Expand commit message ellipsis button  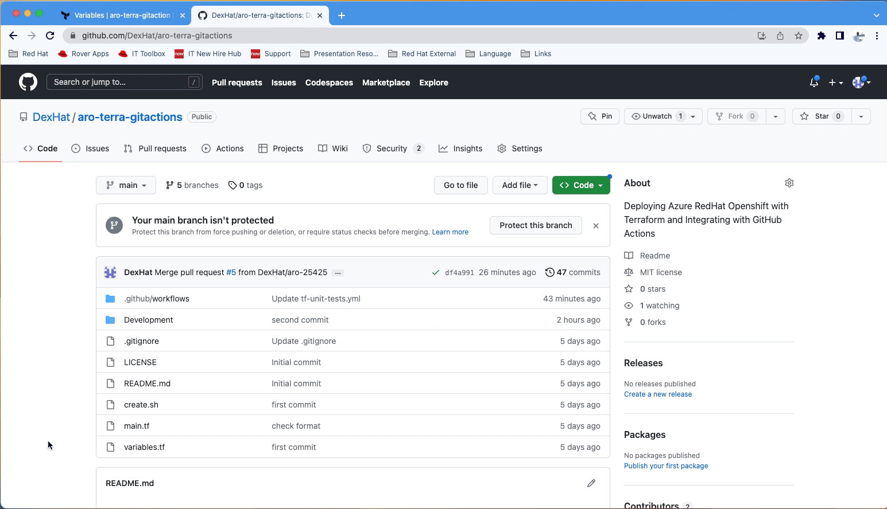click(x=338, y=273)
